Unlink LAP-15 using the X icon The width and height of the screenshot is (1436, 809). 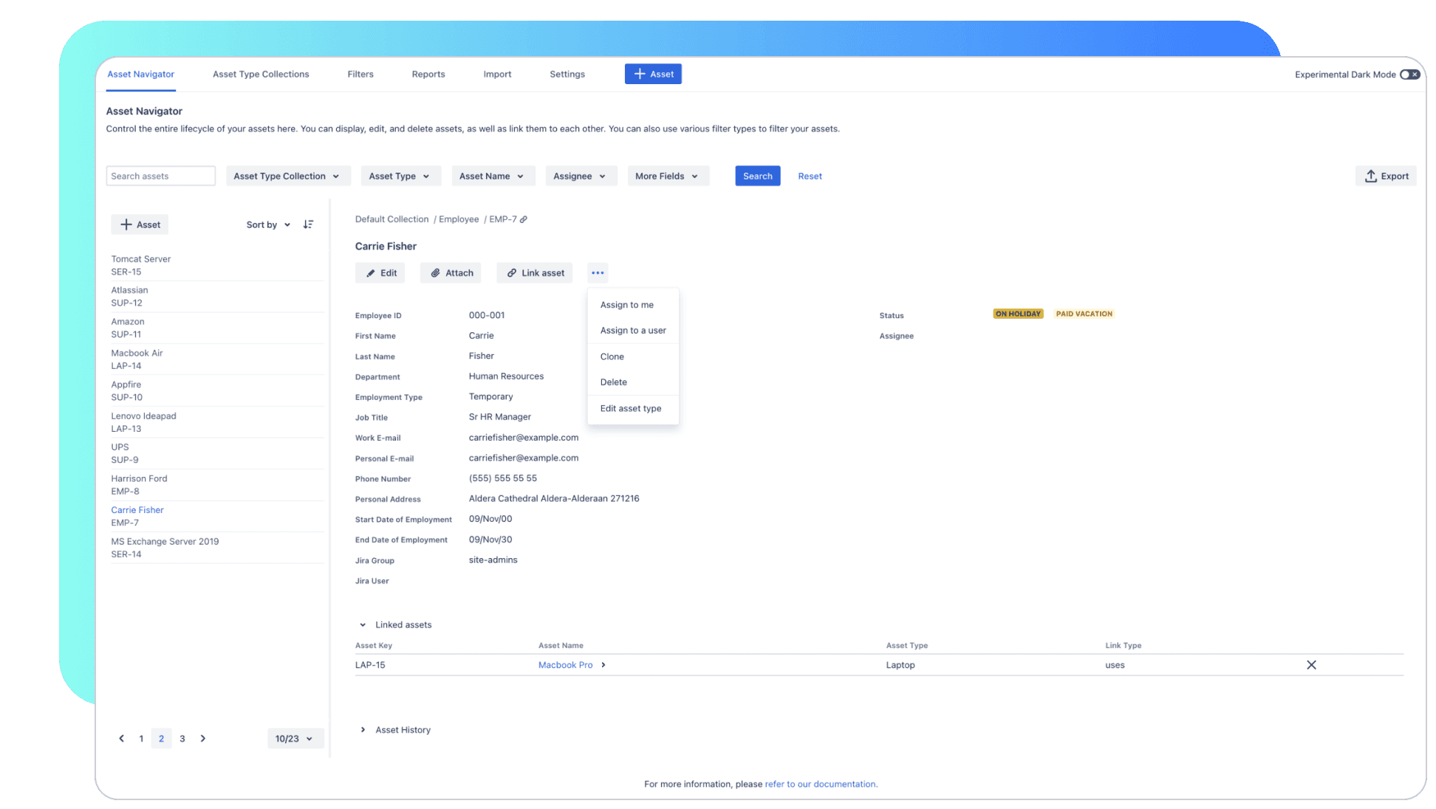click(x=1311, y=664)
